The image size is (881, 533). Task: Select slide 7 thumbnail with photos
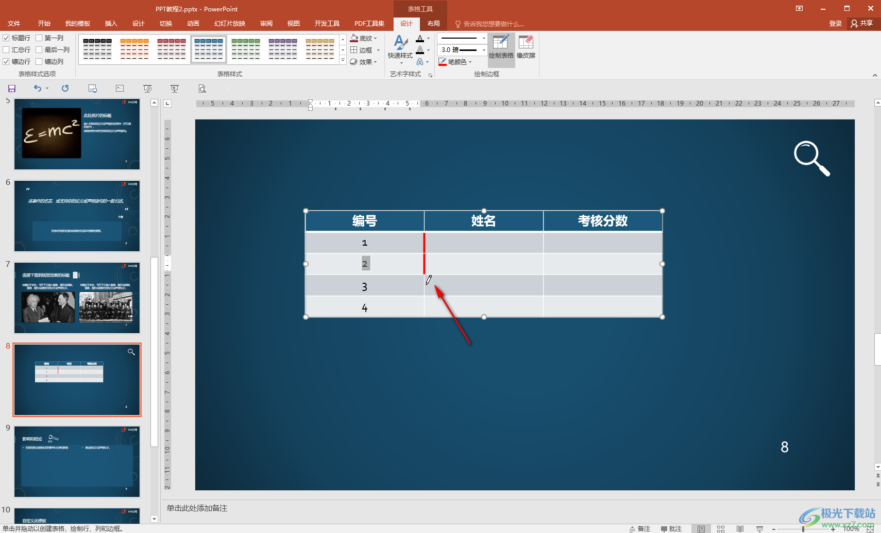tap(77, 298)
